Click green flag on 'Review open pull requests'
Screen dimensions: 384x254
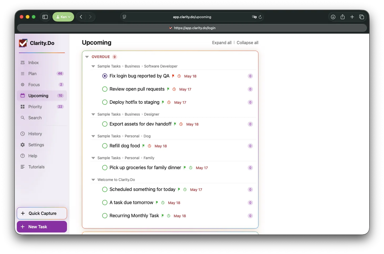(x=168, y=89)
